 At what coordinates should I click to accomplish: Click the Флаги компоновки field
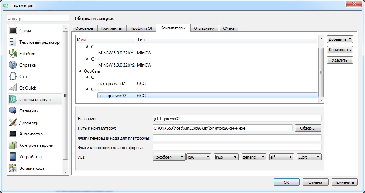coord(237,148)
